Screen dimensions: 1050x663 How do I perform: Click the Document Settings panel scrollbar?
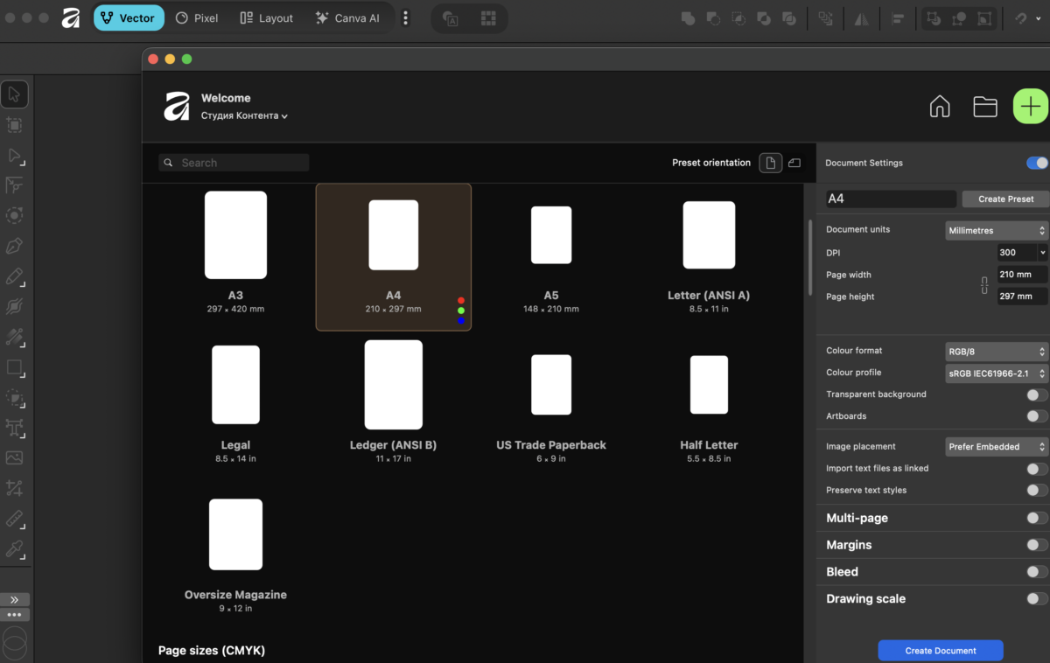click(x=809, y=256)
